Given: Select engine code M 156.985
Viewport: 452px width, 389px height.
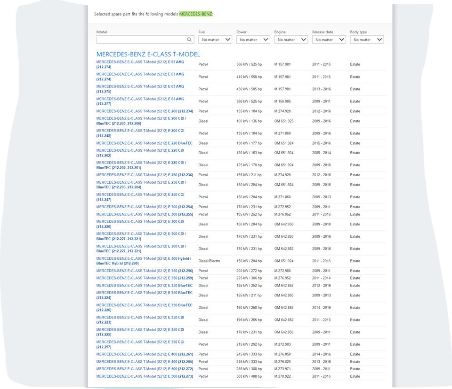Looking at the screenshot, I should pyautogui.click(x=282, y=101).
